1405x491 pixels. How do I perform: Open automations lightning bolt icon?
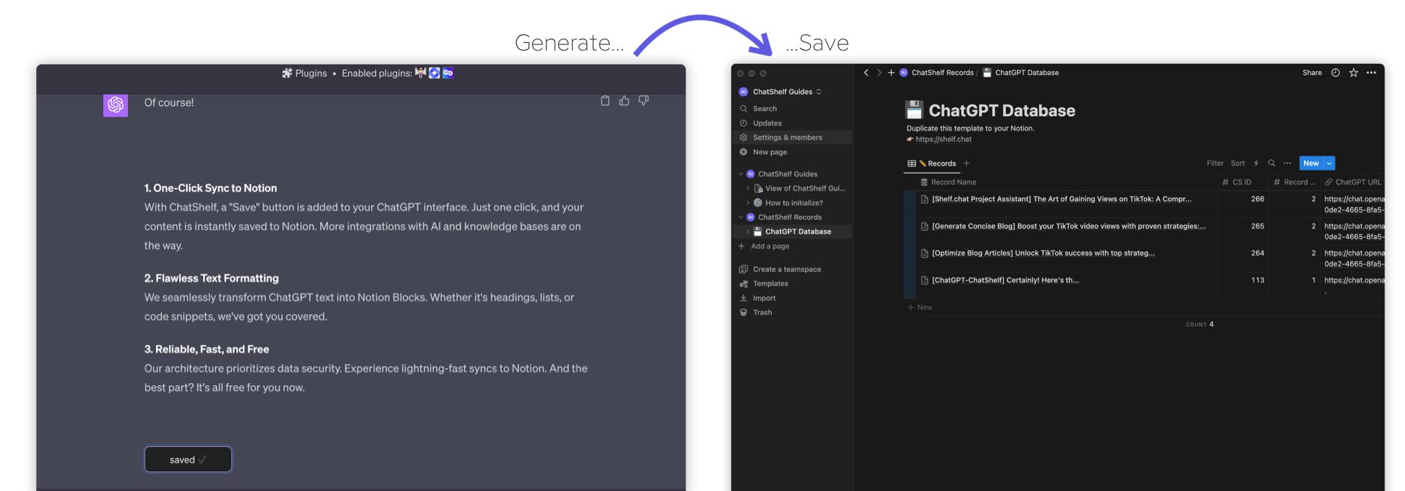coord(1256,163)
